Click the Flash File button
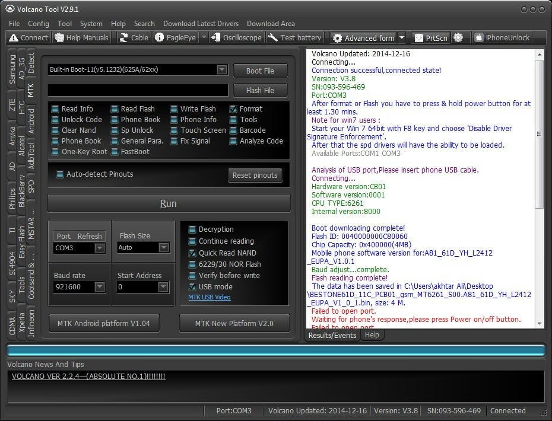The image size is (552, 421). coord(260,90)
